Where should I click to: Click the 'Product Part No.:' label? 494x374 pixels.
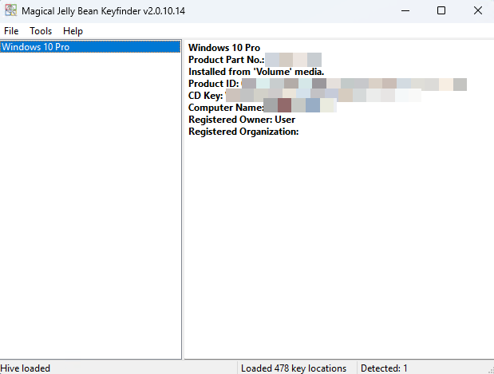(226, 60)
